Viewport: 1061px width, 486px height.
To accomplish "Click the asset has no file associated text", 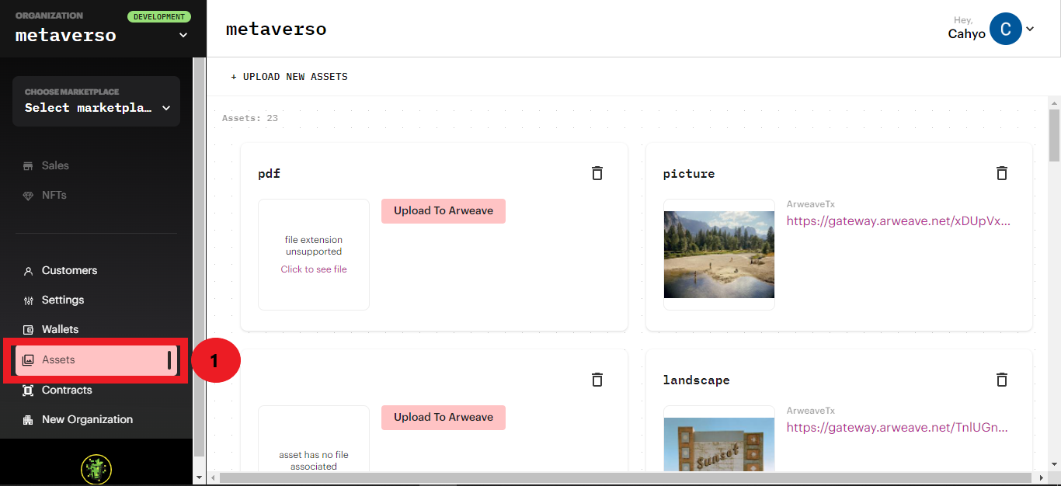I will [x=314, y=460].
